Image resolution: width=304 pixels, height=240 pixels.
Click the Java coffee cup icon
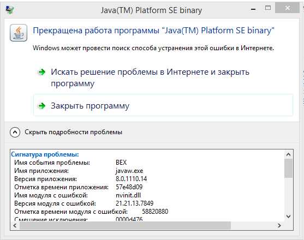[x=19, y=33]
